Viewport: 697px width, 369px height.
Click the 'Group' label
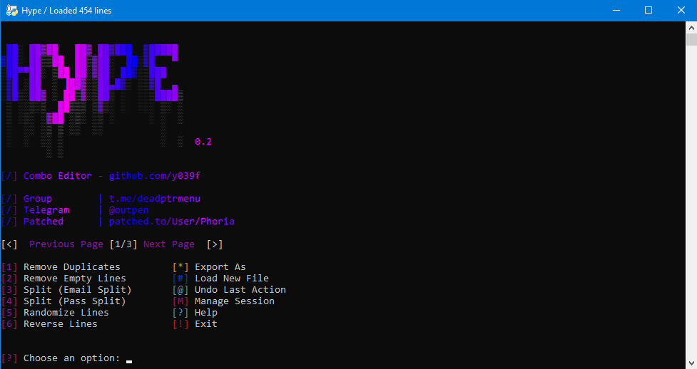point(38,199)
